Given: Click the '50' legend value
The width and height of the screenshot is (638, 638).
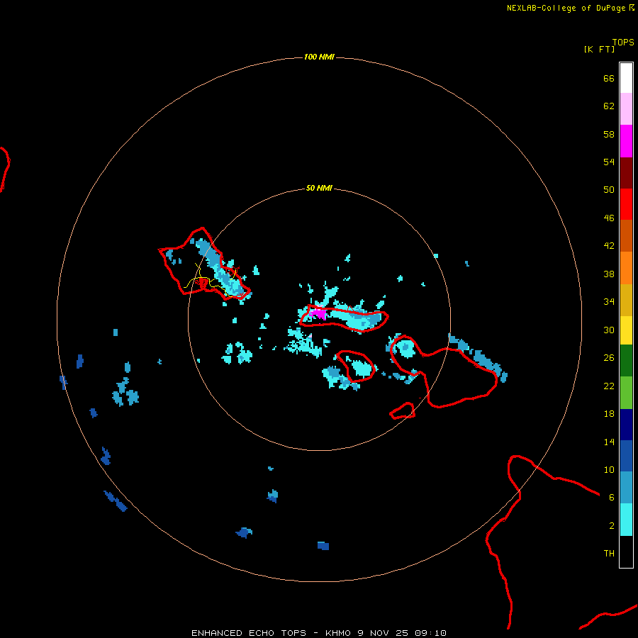Looking at the screenshot, I should pos(609,189).
